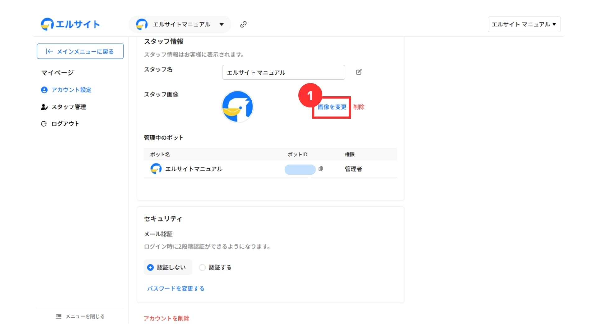Select the 認証しない radio option
Viewport: 597px width, 336px height.
click(150, 268)
